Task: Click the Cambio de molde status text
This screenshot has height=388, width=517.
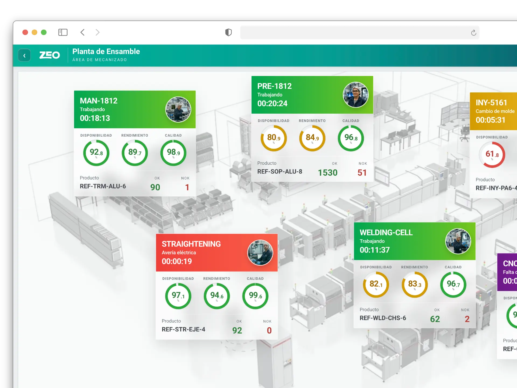Action: tap(495, 111)
